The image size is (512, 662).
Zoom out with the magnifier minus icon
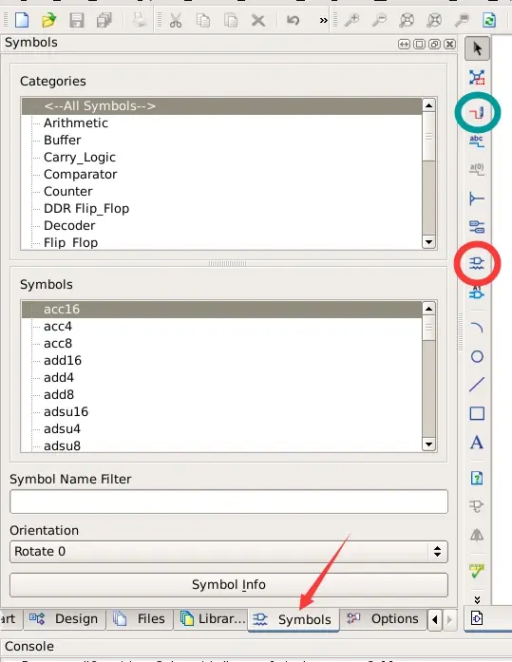click(x=379, y=20)
